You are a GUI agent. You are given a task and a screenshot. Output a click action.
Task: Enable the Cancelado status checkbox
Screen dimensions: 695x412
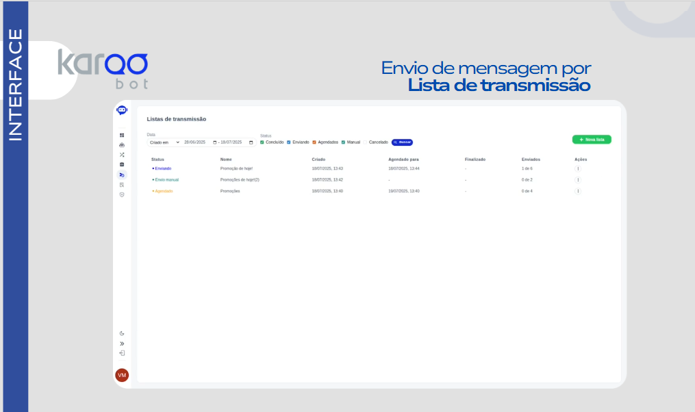(366, 142)
